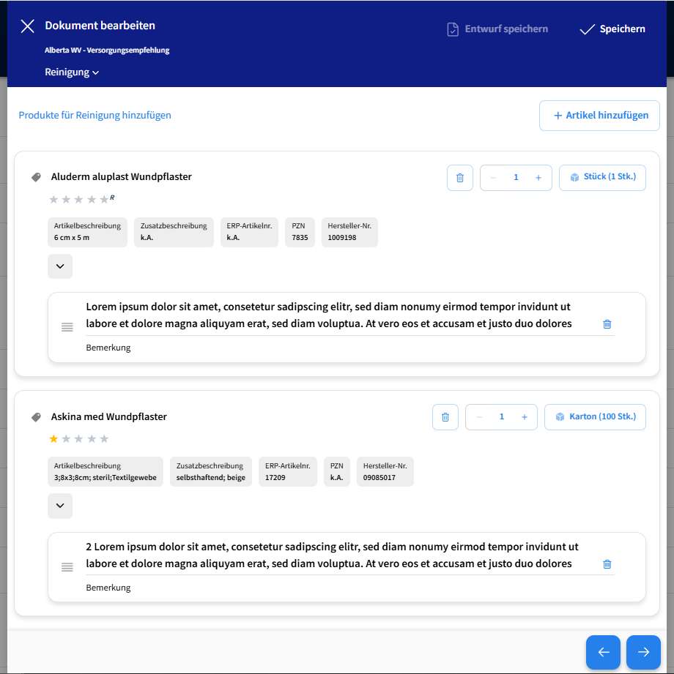
Task: Remove the remark on Aluderm aluplast
Action: coord(607,324)
